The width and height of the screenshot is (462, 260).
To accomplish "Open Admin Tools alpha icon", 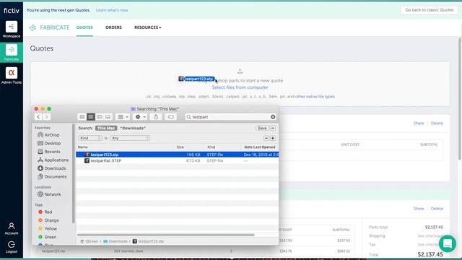I will click(x=12, y=75).
